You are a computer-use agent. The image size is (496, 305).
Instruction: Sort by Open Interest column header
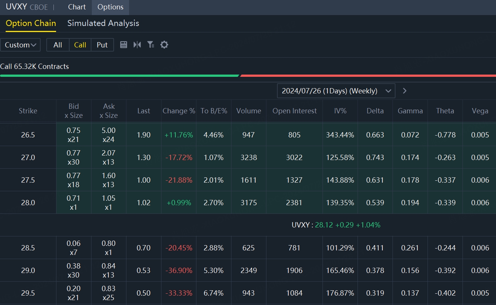[295, 111]
